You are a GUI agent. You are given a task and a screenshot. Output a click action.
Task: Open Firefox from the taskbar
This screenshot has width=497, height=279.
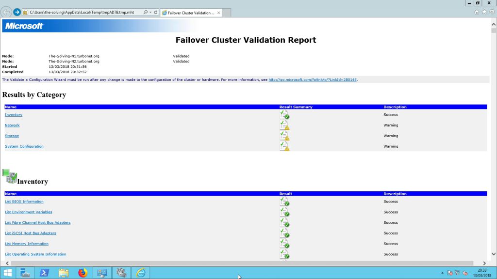(x=82, y=273)
